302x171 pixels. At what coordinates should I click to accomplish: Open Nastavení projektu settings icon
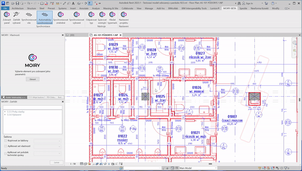pyautogui.click(x=124, y=17)
